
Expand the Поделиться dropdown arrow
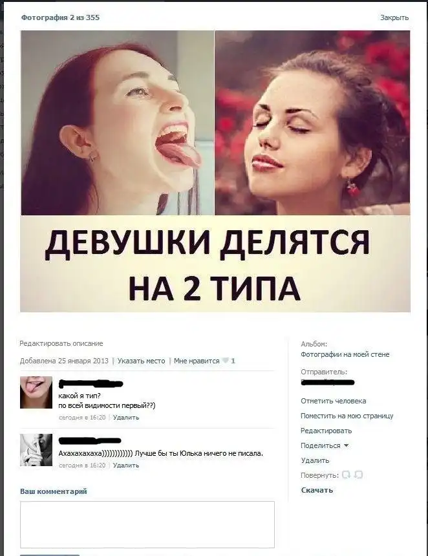pos(347,445)
